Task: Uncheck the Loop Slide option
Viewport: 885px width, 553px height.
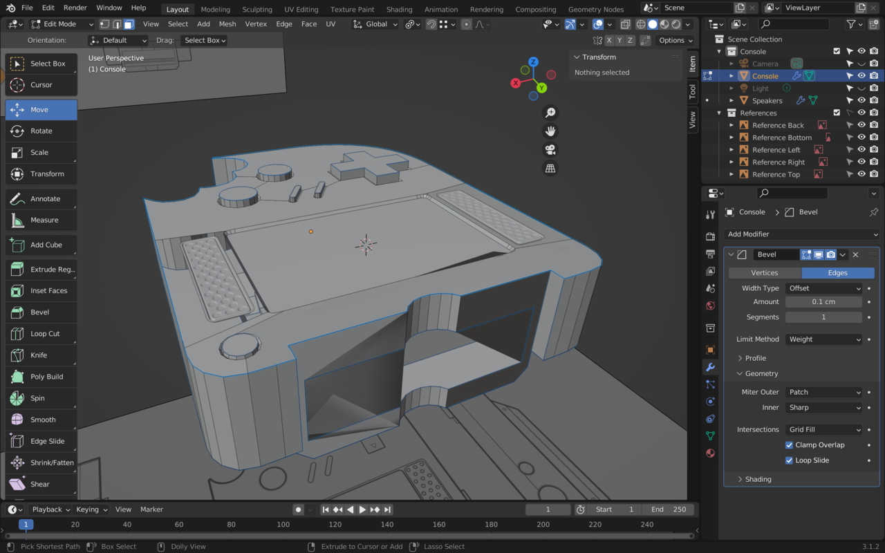Action: click(789, 460)
